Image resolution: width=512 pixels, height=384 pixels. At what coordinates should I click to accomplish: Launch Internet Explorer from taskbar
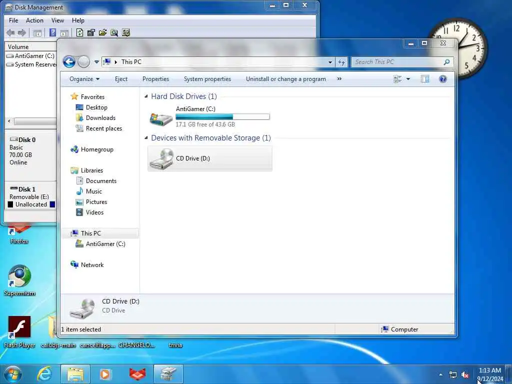point(44,374)
